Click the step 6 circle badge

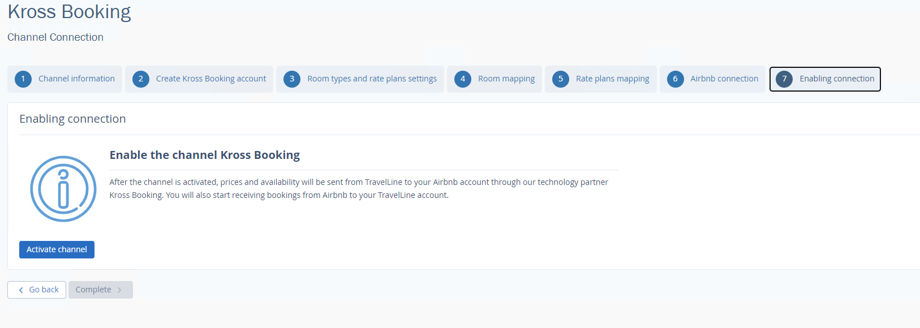click(676, 79)
